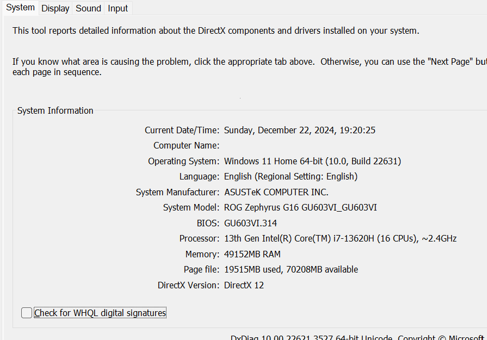Image resolution: width=487 pixels, height=340 pixels.
Task: Click the Current Date/Time value text
Action: [x=300, y=131]
